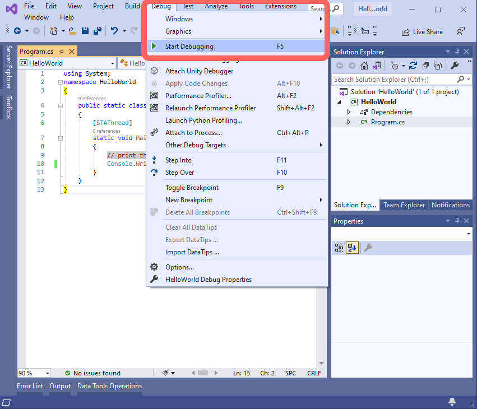Open the Other Debug Targets submenu
Image resolution: width=477 pixels, height=409 pixels.
pos(237,145)
